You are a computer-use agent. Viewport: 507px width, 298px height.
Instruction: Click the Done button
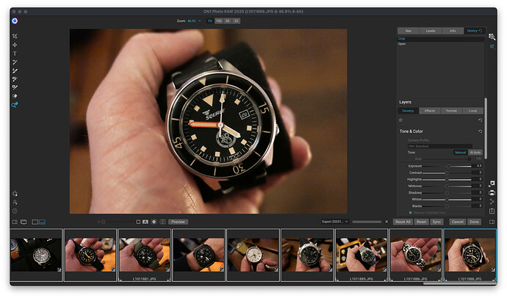point(475,221)
